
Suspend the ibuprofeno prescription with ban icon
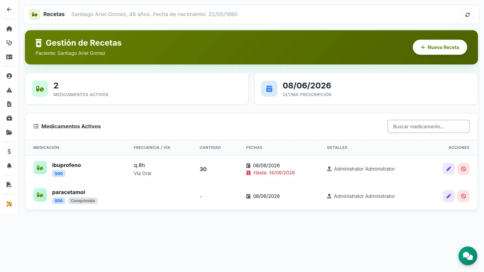(x=463, y=169)
